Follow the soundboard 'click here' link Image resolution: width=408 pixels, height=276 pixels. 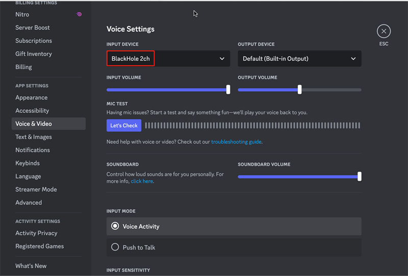click(142, 181)
